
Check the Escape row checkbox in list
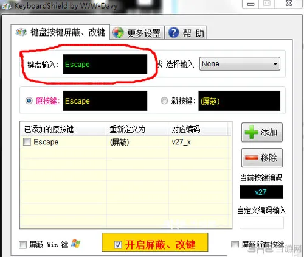27,142
